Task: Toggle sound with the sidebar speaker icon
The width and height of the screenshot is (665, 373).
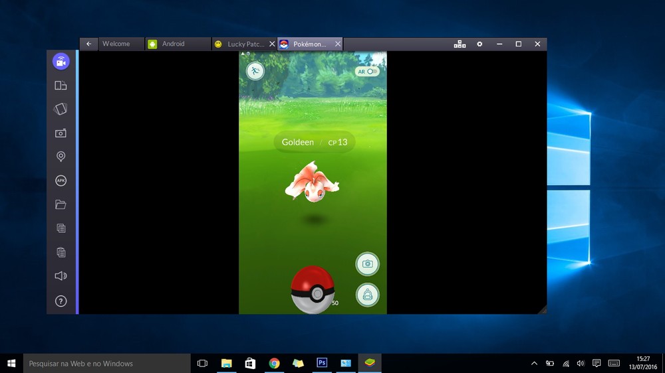Action: [x=61, y=276]
